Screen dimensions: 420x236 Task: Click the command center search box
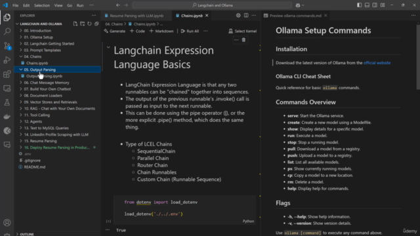coord(212,5)
